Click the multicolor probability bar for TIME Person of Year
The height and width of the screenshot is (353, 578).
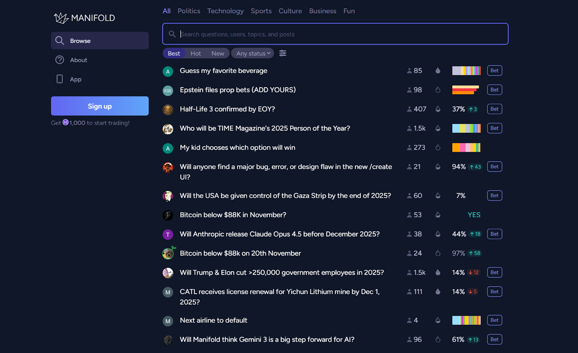[466, 128]
